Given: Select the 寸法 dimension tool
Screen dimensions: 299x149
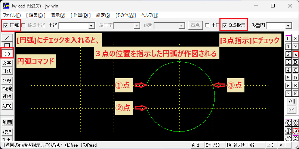Looking at the screenshot, I should click(x=7, y=71).
